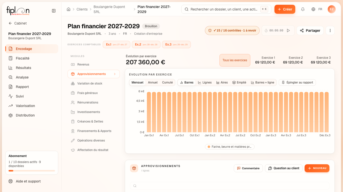Open language selector globe FR
The width and height of the screenshot is (343, 192).
(317, 9)
